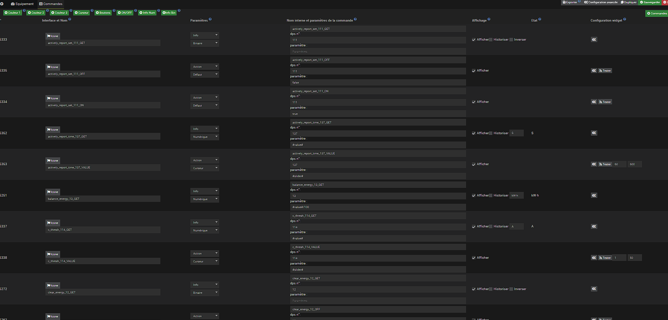Choose Icone for balance_energy_13_GET
668x320 pixels.
[x=53, y=192]
